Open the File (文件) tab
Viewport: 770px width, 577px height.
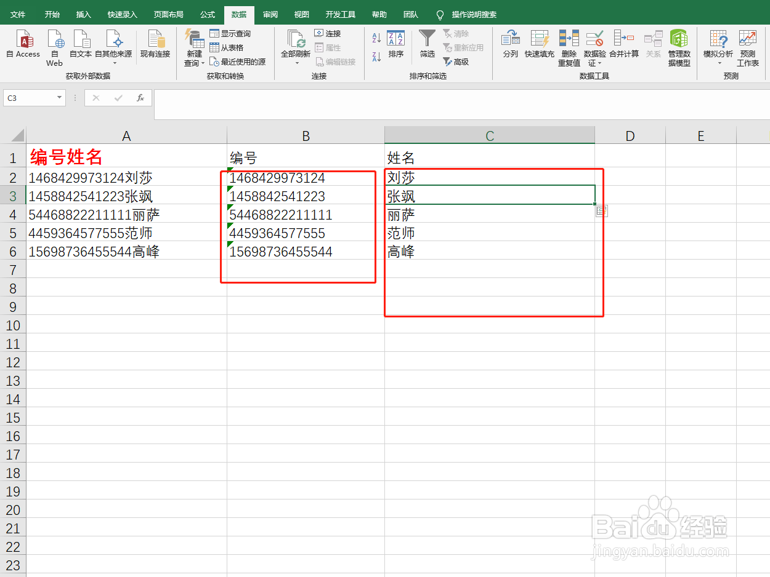pos(18,15)
